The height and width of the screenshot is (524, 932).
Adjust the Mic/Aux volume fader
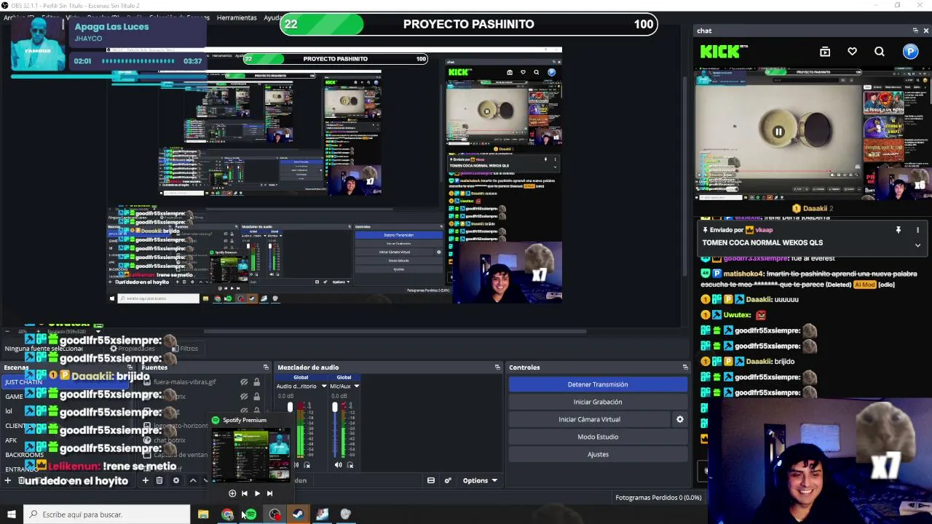(x=335, y=408)
